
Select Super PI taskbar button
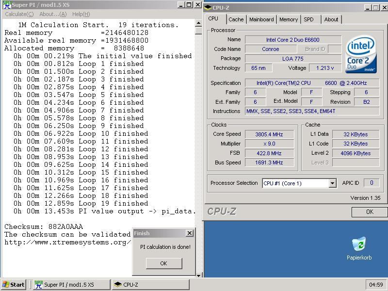pyautogui.click(x=71, y=285)
